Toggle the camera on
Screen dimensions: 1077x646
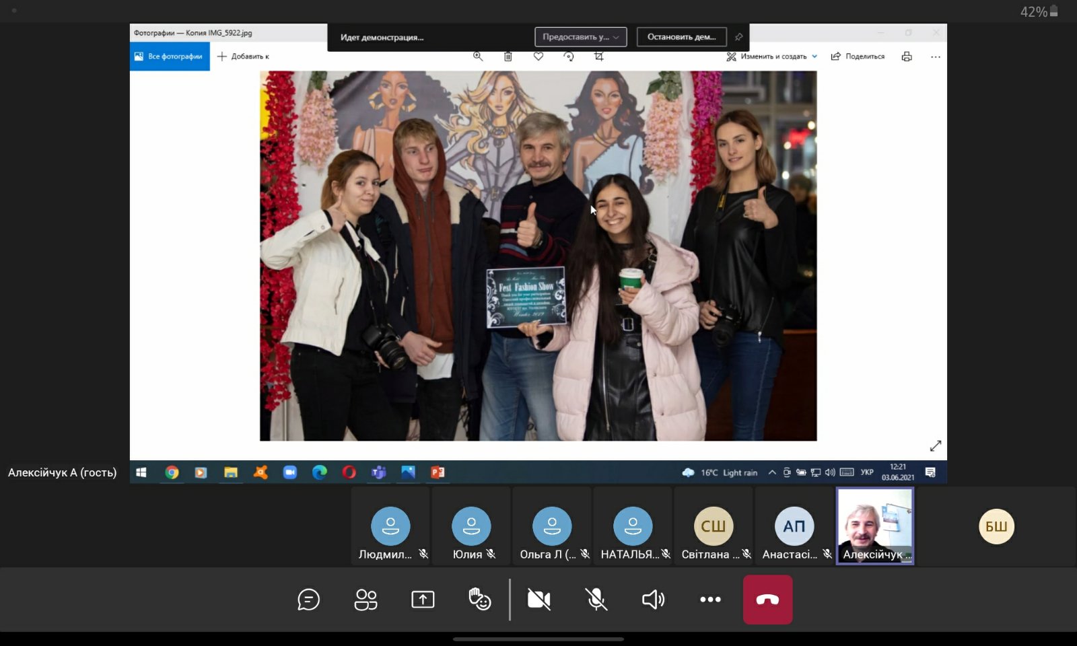click(538, 600)
